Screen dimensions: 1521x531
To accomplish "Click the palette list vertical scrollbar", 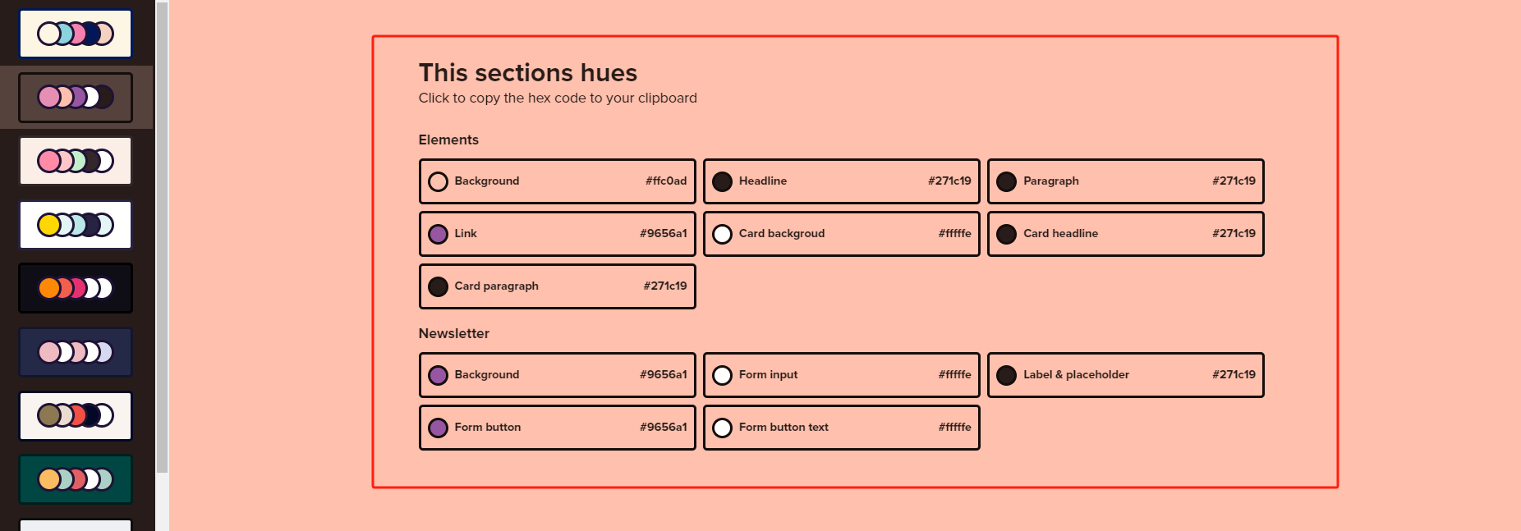I will (162, 238).
